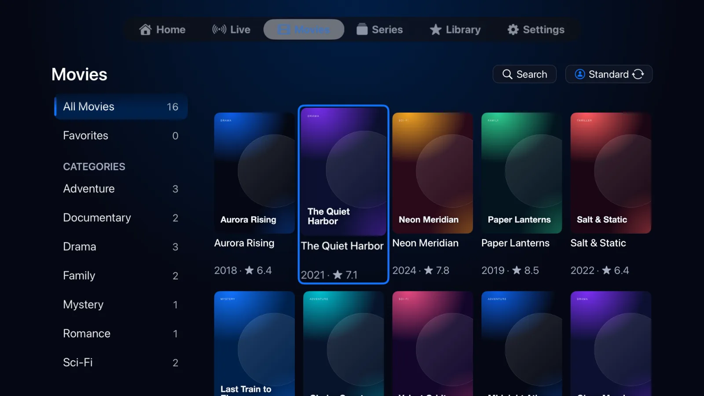Screen dimensions: 704x396
Task: Filter by Adventure category
Action: (x=121, y=189)
